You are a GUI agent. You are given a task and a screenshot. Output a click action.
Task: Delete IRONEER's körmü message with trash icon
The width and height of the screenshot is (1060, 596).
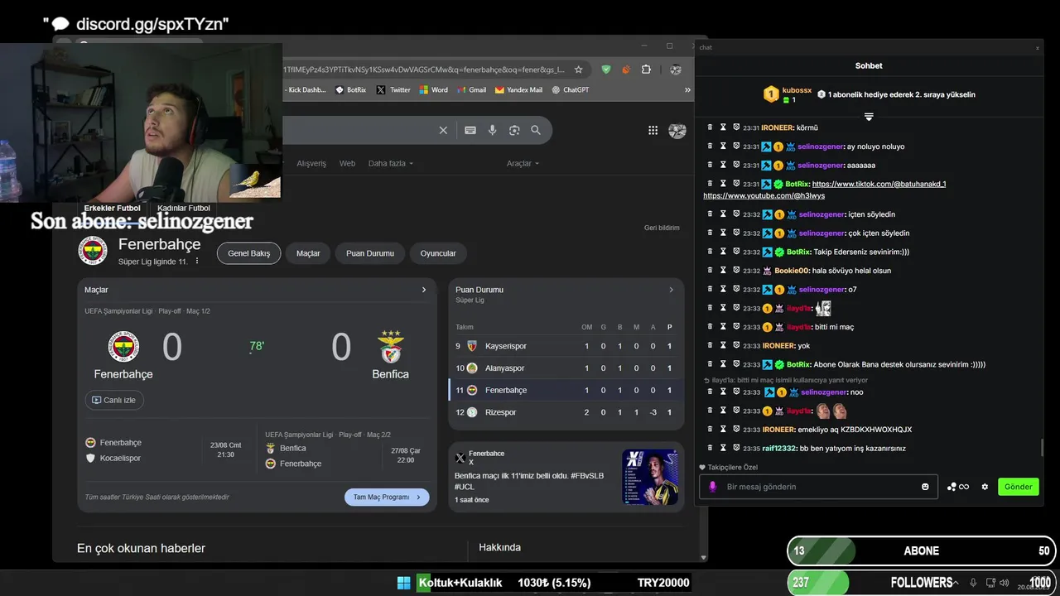coord(710,127)
